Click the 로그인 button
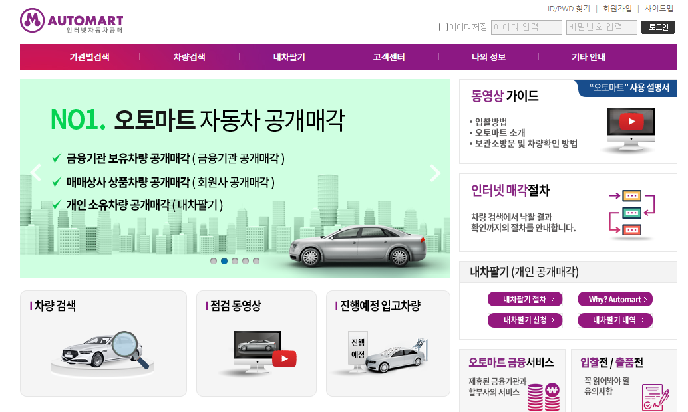 pos(658,27)
